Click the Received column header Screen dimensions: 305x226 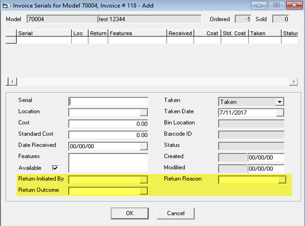(180, 33)
